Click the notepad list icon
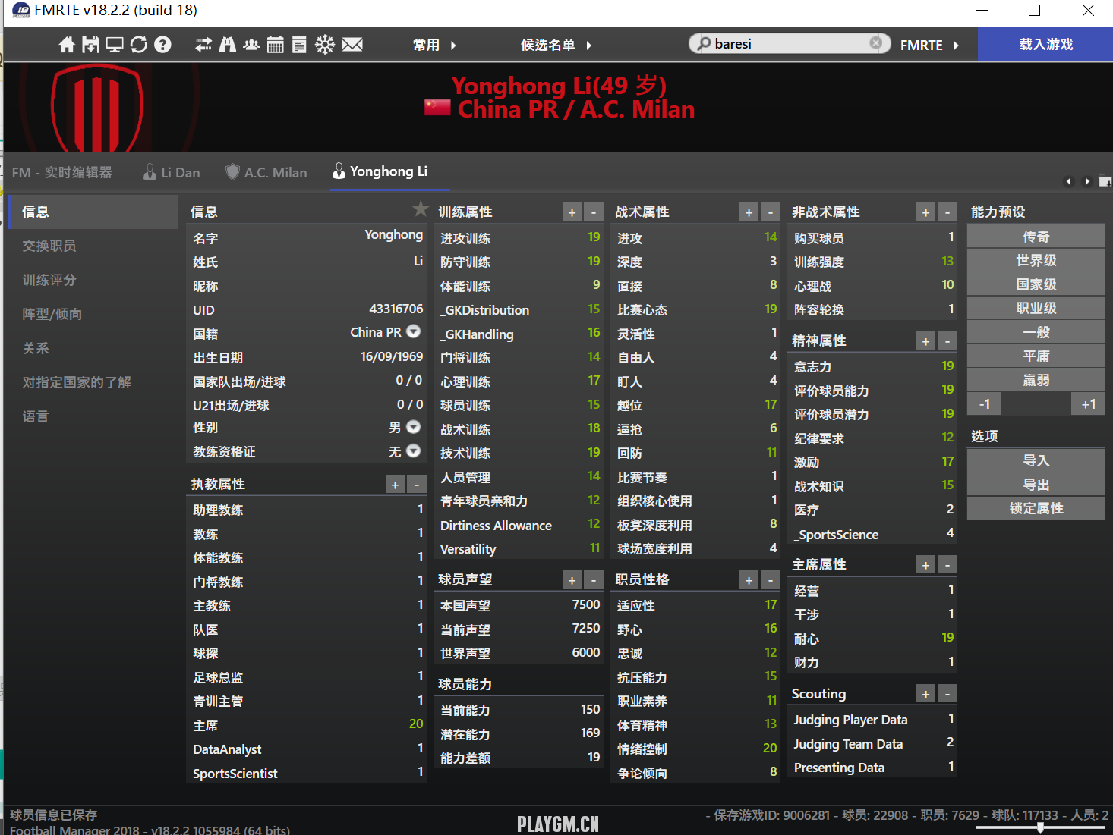1113x835 pixels. click(300, 45)
